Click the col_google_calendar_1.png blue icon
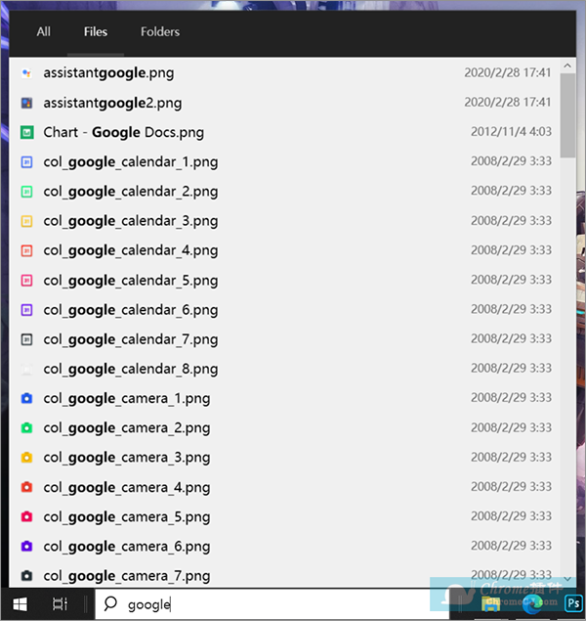 point(26,162)
